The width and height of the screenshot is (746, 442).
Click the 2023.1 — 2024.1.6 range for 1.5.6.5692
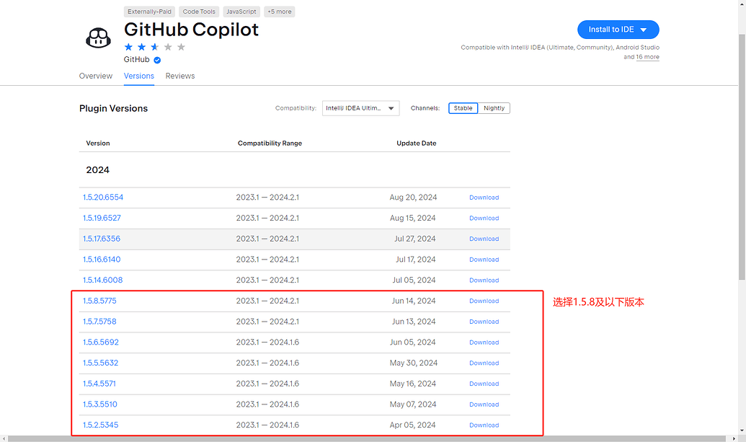click(x=267, y=342)
